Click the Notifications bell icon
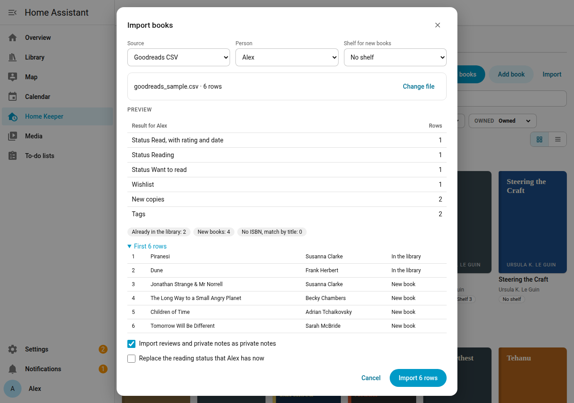574x403 pixels. tap(13, 369)
